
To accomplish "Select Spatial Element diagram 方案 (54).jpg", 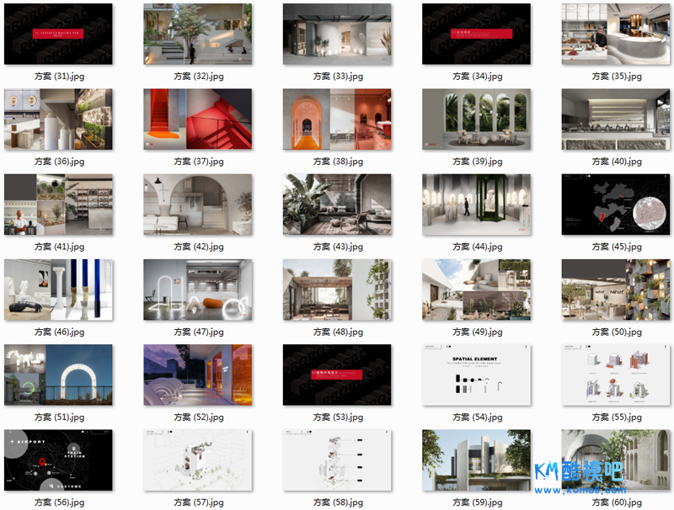I will 476,375.
